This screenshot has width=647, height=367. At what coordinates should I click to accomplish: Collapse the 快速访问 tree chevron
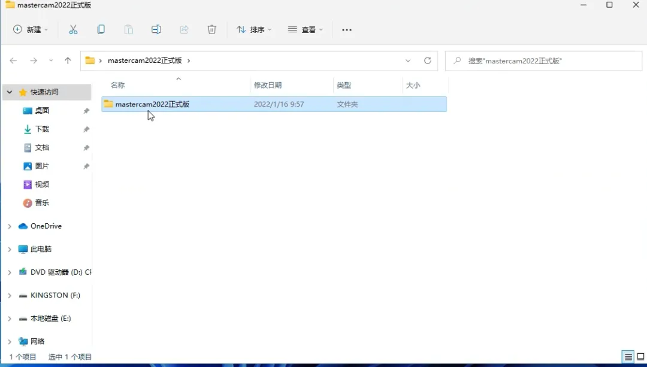coord(10,92)
